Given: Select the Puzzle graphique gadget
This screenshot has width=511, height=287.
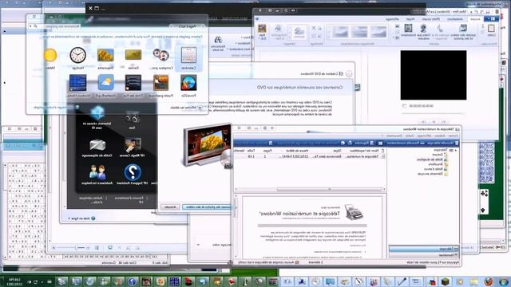Looking at the screenshot, I should click(161, 85).
